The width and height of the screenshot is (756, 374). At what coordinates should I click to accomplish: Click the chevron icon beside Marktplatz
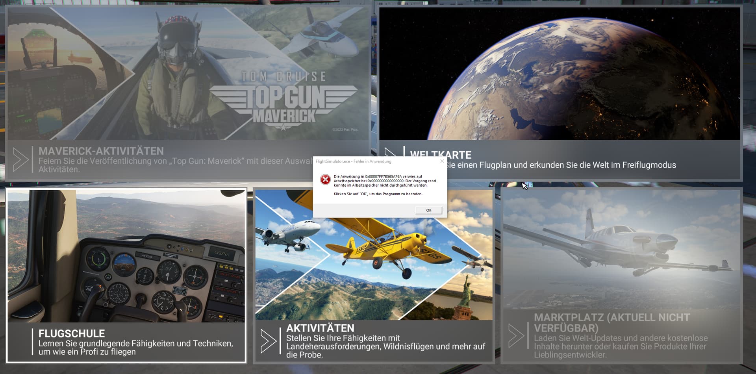(x=516, y=336)
